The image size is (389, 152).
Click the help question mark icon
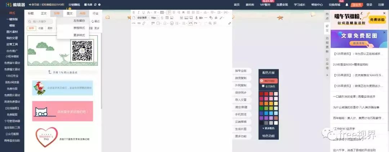click(x=99, y=5)
